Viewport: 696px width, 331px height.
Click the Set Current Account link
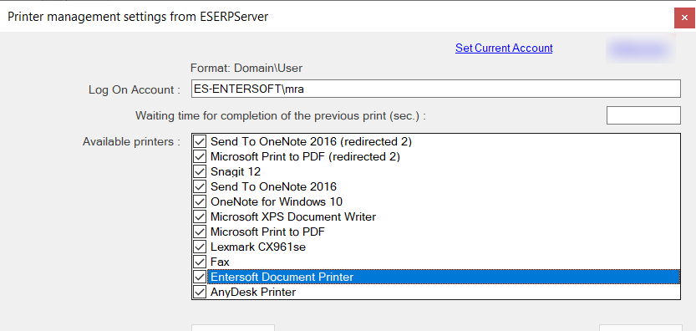click(x=504, y=48)
